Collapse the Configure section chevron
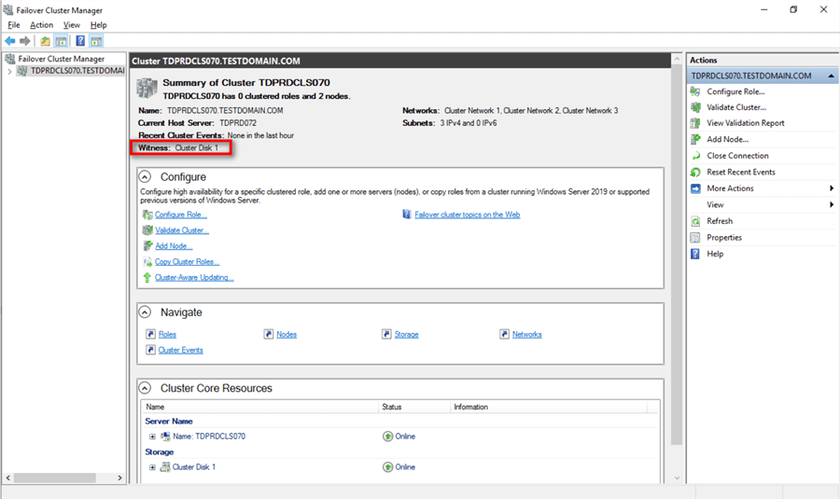 [145, 176]
